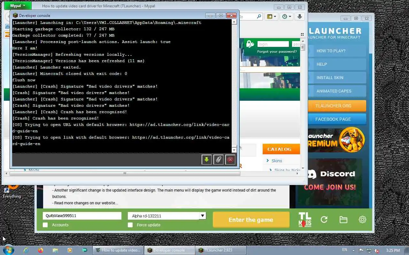This screenshot has height=255, width=409.
Task: Open the history clock button in Mypal
Action: [285, 17]
